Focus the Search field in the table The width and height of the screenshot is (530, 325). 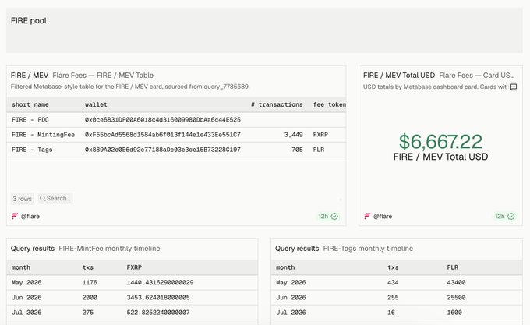point(55,198)
